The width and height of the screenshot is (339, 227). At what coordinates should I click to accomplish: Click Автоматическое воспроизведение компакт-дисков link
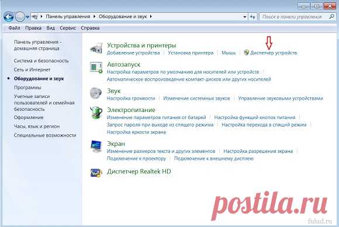[189, 79]
